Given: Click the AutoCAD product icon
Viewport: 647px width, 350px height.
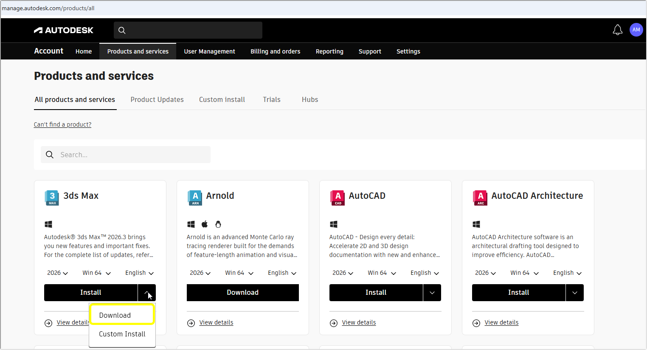Looking at the screenshot, I should tap(337, 198).
